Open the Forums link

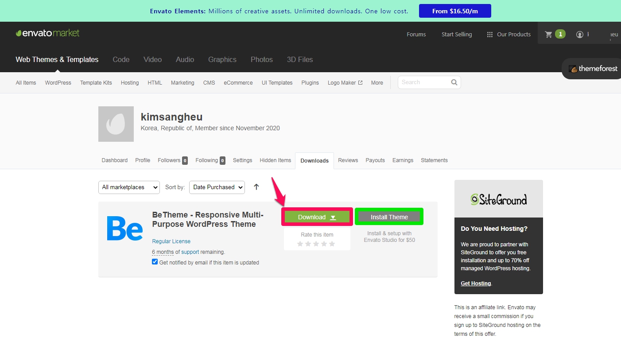click(416, 35)
